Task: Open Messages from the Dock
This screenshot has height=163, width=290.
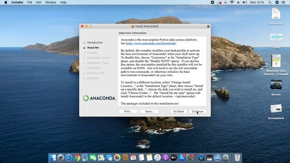Action: point(109,158)
